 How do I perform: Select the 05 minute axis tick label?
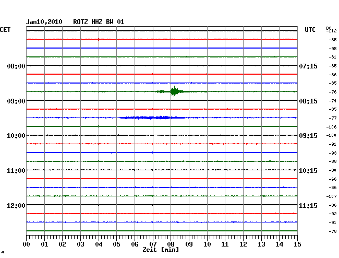[116, 244]
